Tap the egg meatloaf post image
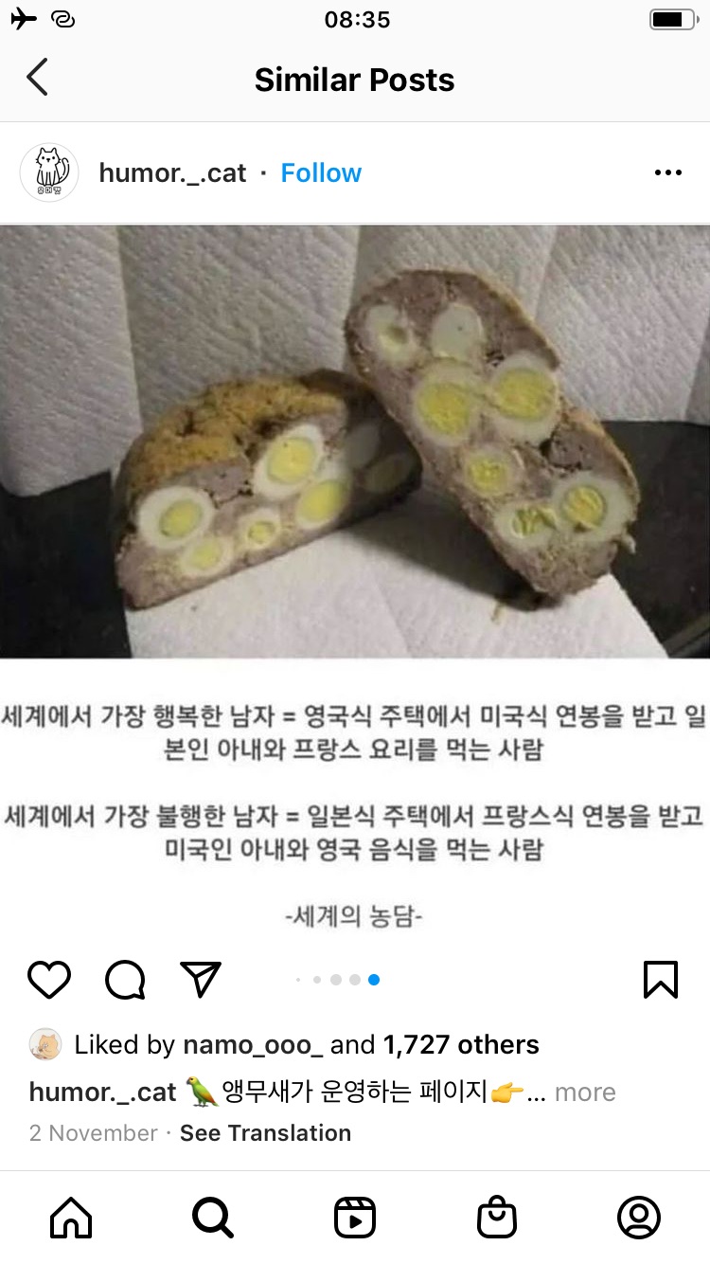 point(355,442)
